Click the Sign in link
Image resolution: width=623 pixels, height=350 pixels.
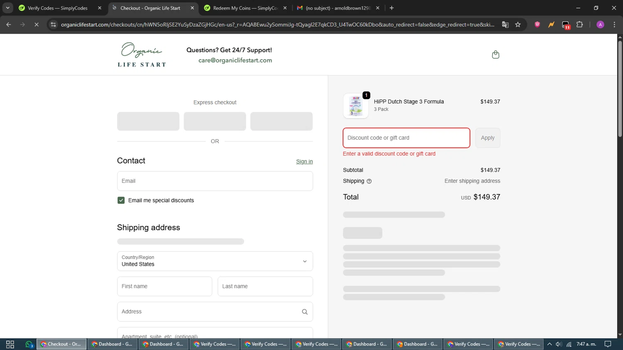[x=304, y=162]
